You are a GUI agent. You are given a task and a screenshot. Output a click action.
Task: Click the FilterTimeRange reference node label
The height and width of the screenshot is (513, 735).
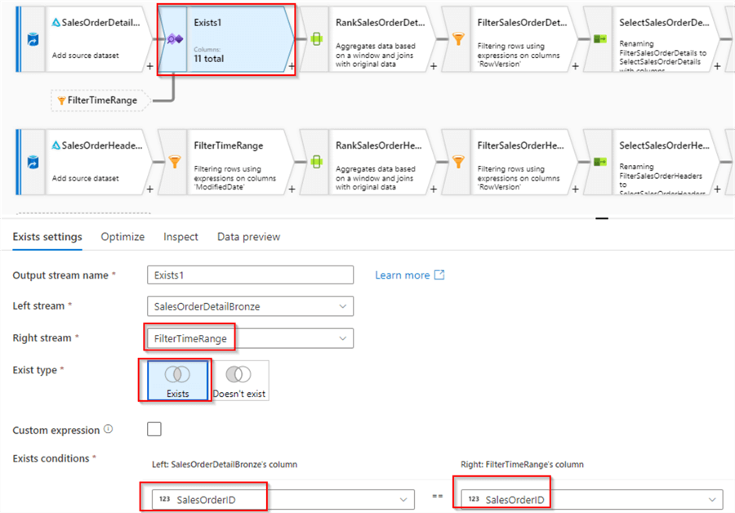click(x=102, y=100)
